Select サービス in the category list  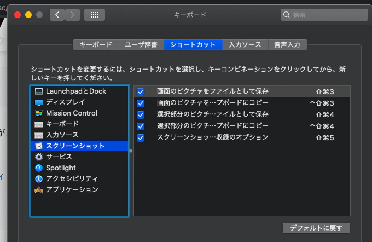click(79, 157)
